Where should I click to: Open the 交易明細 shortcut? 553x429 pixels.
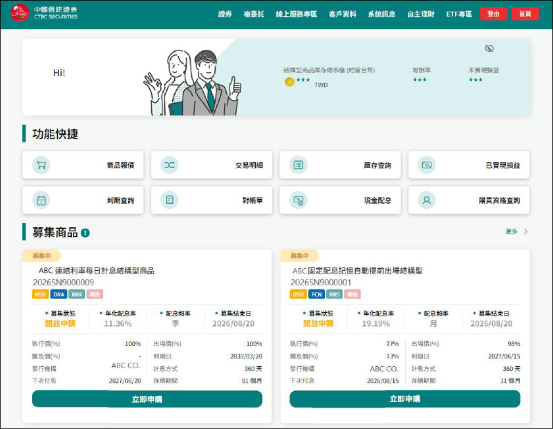tap(212, 165)
